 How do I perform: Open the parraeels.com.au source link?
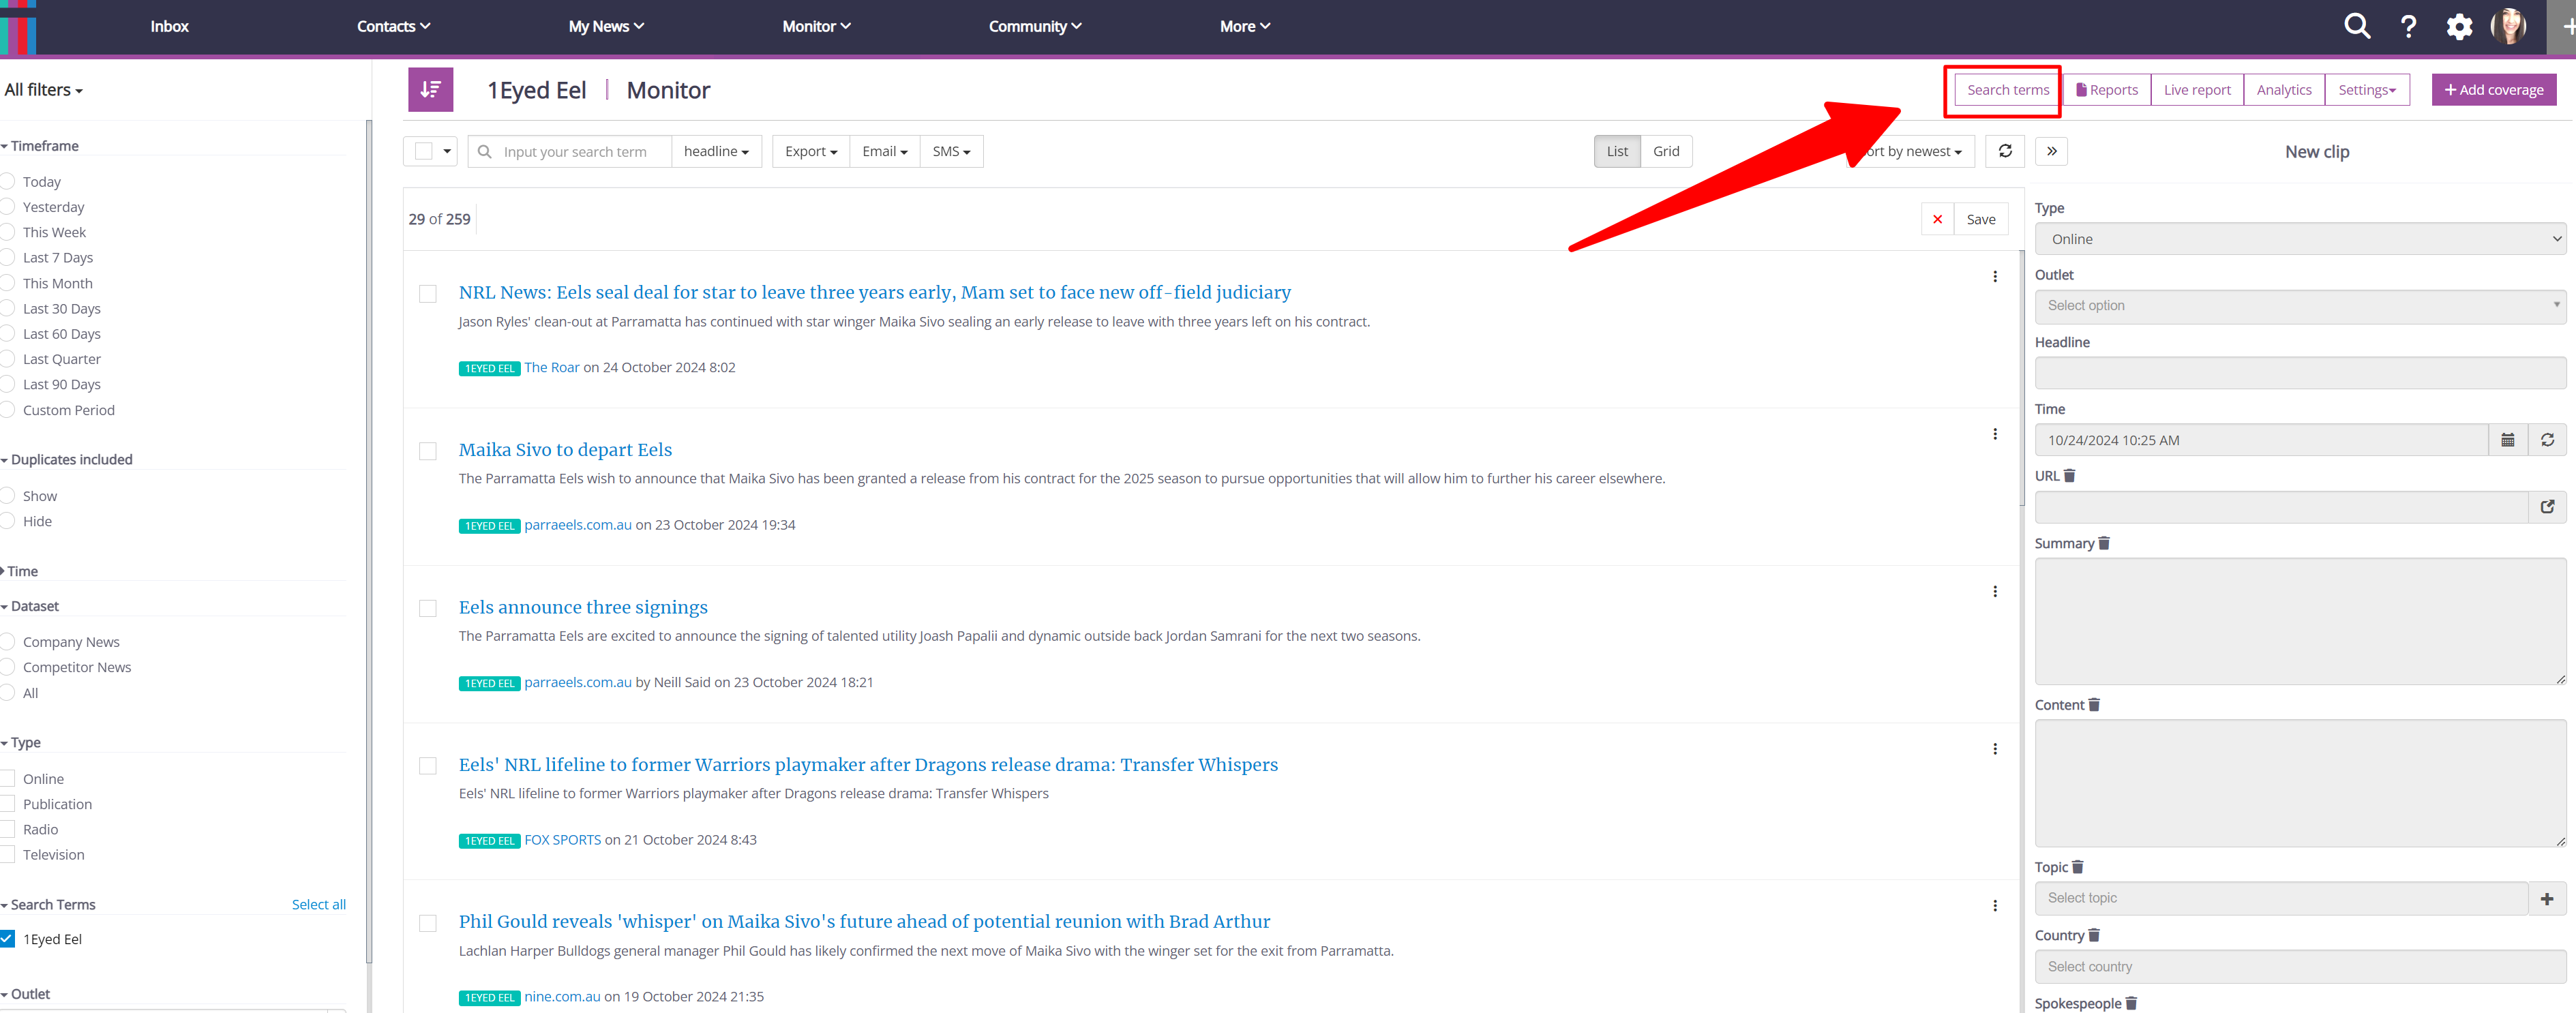pyautogui.click(x=577, y=525)
